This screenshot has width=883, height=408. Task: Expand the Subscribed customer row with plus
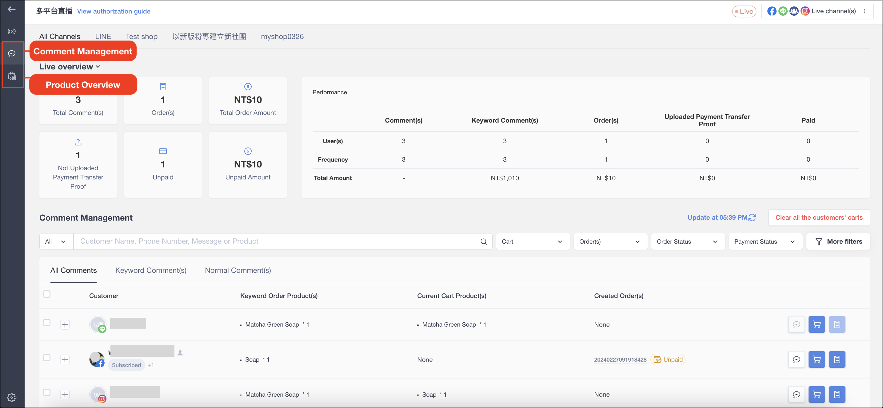pos(65,359)
